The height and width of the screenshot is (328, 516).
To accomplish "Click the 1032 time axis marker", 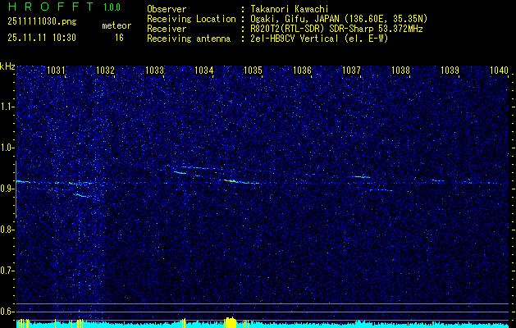I will (105, 70).
